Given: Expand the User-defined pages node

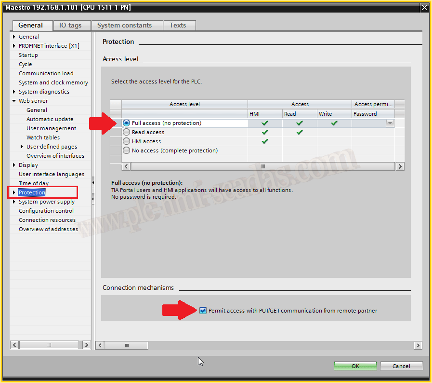Looking at the screenshot, I should 22,147.
